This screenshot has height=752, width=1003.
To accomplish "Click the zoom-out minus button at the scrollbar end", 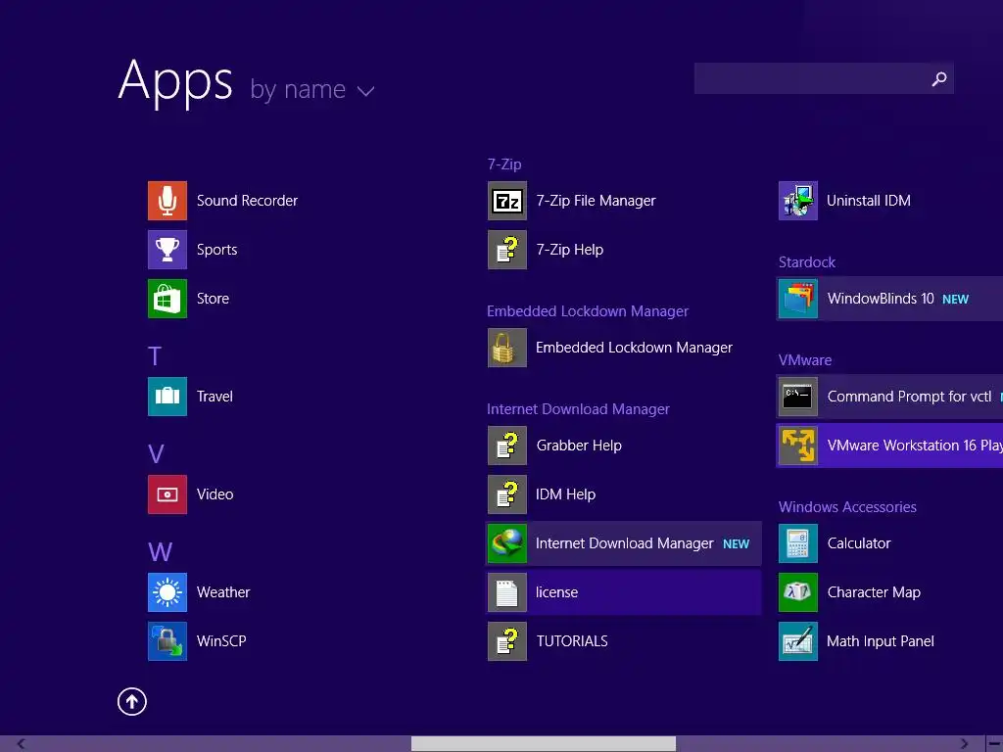I will [994, 744].
